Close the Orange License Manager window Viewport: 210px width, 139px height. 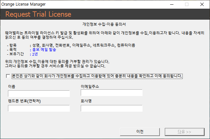pyautogui.click(x=202, y=5)
